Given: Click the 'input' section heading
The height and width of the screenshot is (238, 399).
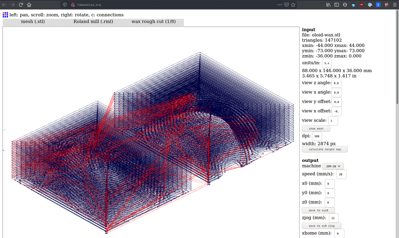Looking at the screenshot, I should [309, 30].
